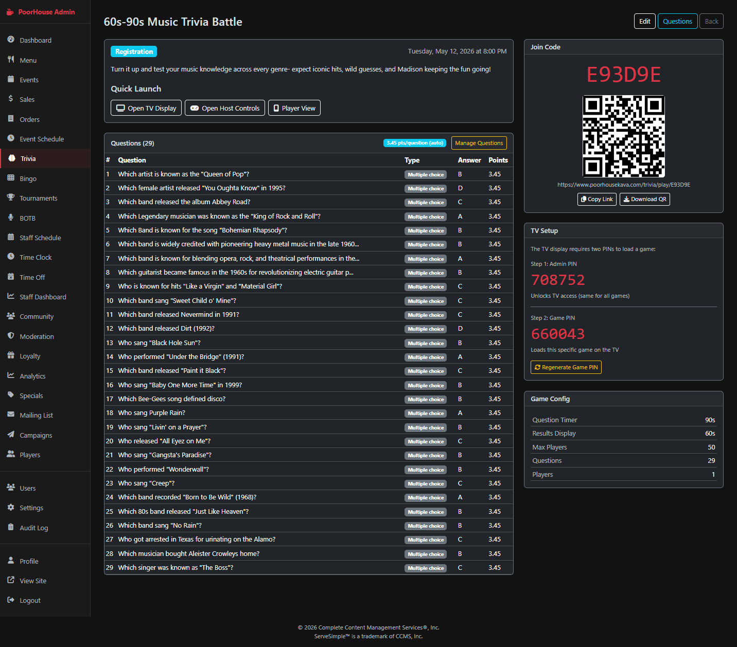Click the trivia play URL under QR code
This screenshot has width=737, height=647.
pyautogui.click(x=624, y=185)
